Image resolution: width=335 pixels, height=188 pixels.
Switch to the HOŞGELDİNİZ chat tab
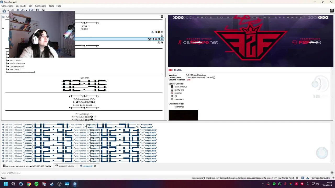[x=88, y=166]
